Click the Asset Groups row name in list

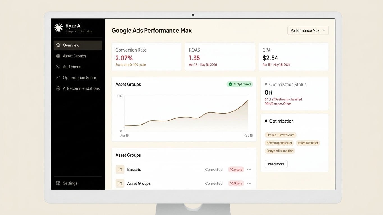(139, 183)
